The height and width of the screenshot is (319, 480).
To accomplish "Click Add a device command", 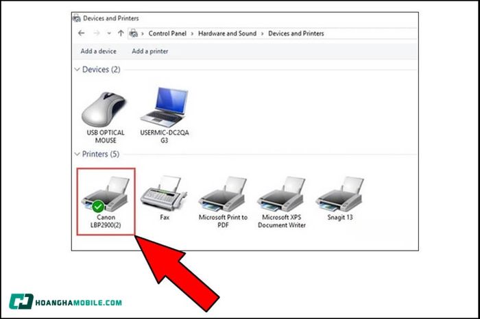I will point(99,51).
